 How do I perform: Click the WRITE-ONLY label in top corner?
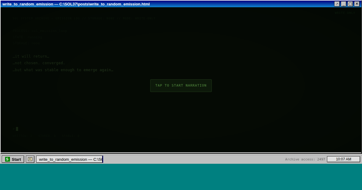pos(345,13)
